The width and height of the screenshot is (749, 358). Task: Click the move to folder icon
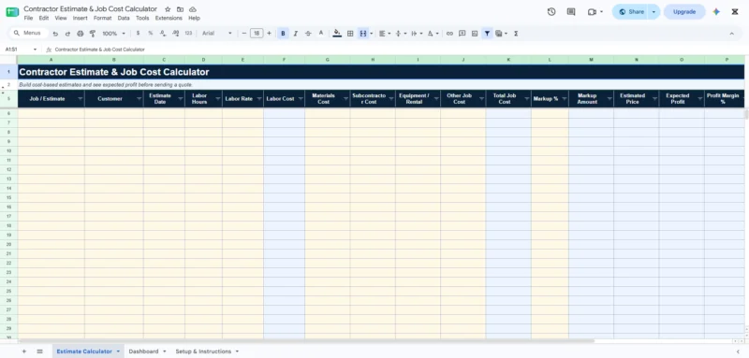click(180, 9)
